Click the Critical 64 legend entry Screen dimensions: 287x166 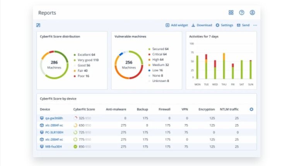[157, 54]
